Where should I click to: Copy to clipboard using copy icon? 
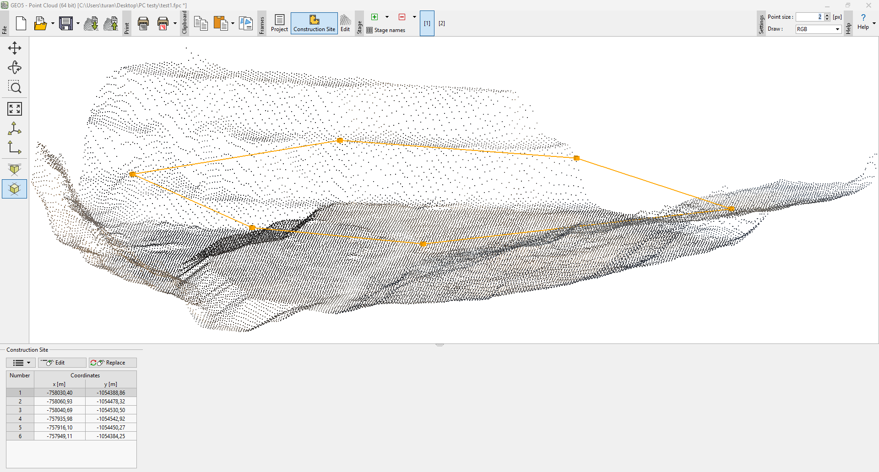point(201,23)
